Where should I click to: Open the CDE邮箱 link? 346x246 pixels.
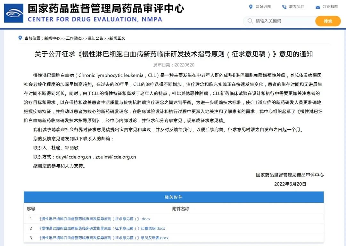[330, 7]
